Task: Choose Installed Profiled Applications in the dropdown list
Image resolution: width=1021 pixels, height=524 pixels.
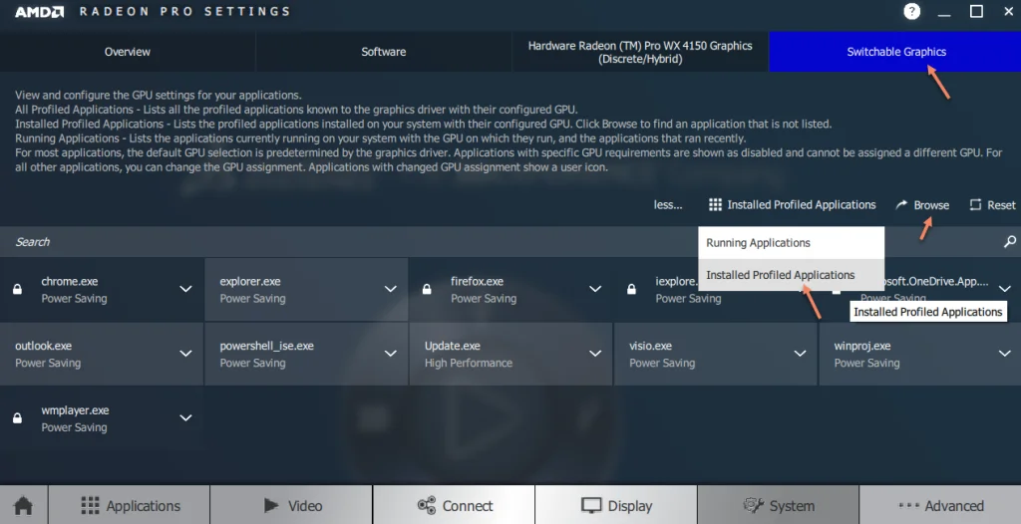Action: pyautogui.click(x=791, y=275)
